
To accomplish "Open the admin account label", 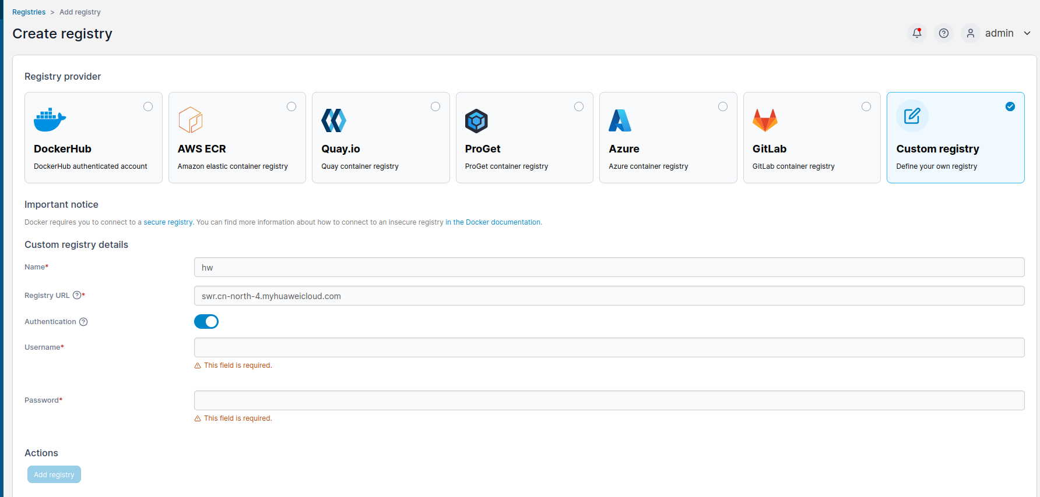I will click(x=999, y=33).
